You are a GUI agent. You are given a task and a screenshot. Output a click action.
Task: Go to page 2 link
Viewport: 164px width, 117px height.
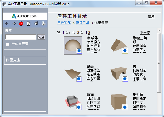click(89, 33)
